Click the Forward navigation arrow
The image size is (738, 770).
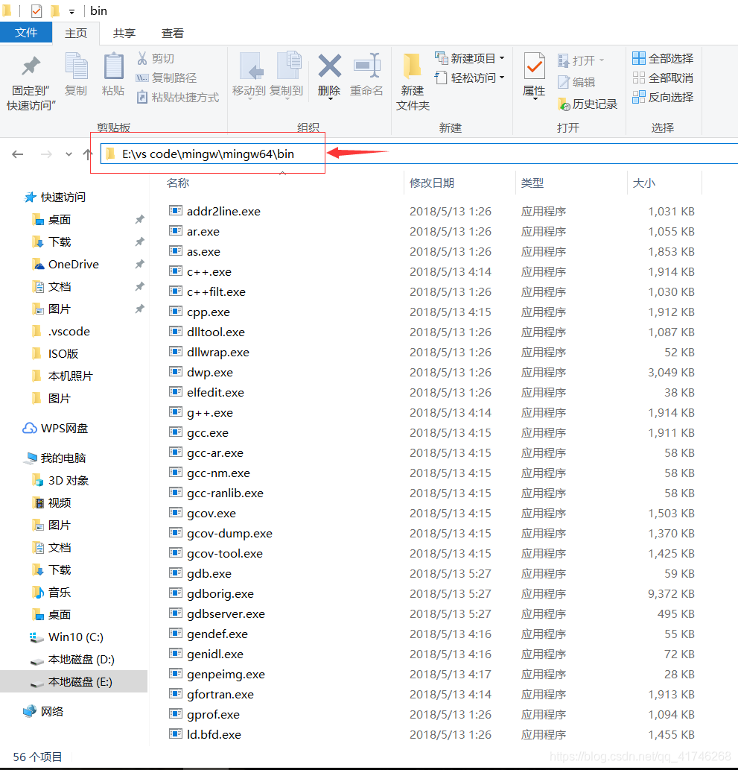click(46, 154)
